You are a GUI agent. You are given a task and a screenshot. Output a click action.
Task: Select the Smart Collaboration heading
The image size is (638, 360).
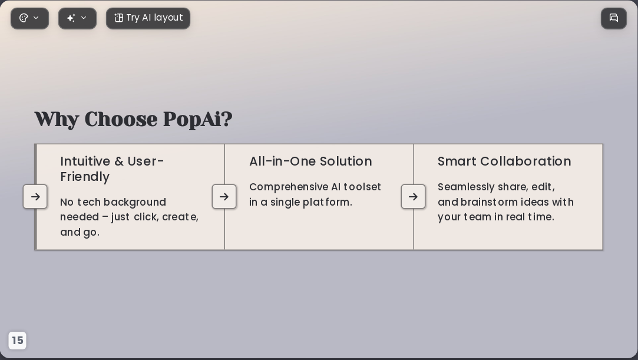coord(504,161)
